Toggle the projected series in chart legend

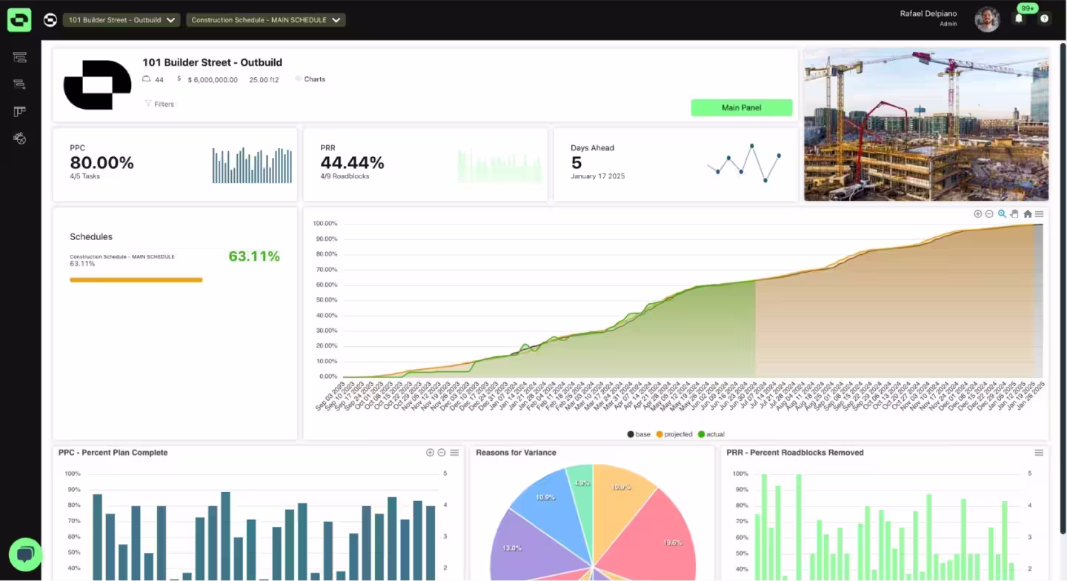(x=674, y=434)
